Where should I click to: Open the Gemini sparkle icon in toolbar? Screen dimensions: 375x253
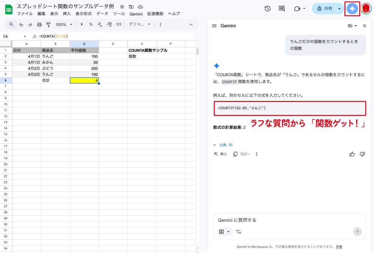[351, 8]
